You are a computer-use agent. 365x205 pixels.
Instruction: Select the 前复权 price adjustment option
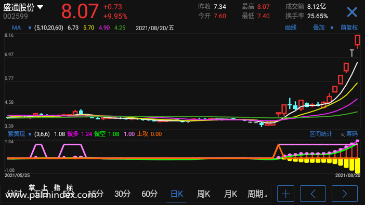click(x=349, y=28)
